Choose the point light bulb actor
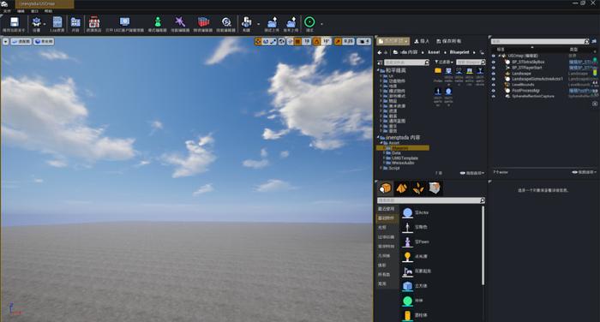The height and width of the screenshot is (322, 600). coord(407,257)
